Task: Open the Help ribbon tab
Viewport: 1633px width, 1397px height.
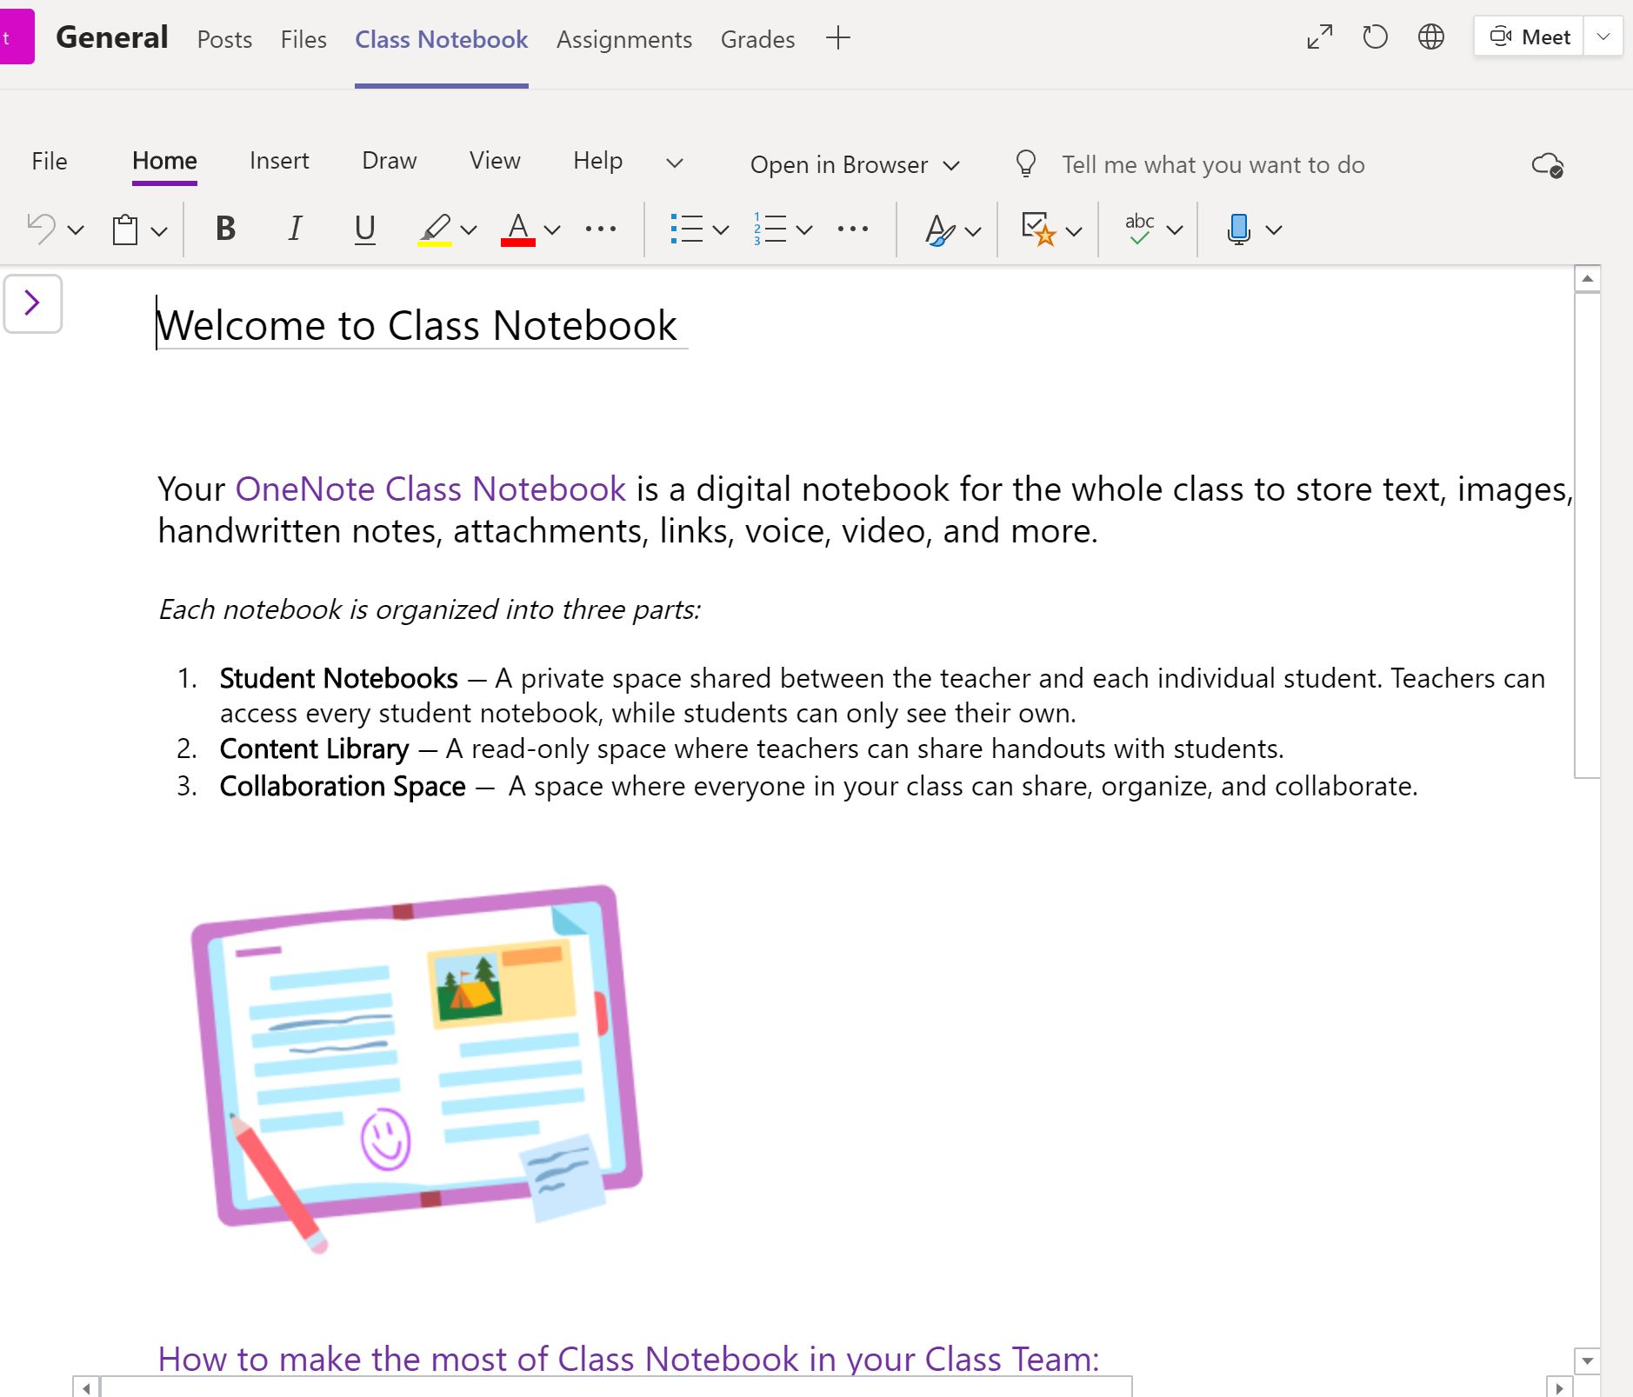Action: (597, 161)
